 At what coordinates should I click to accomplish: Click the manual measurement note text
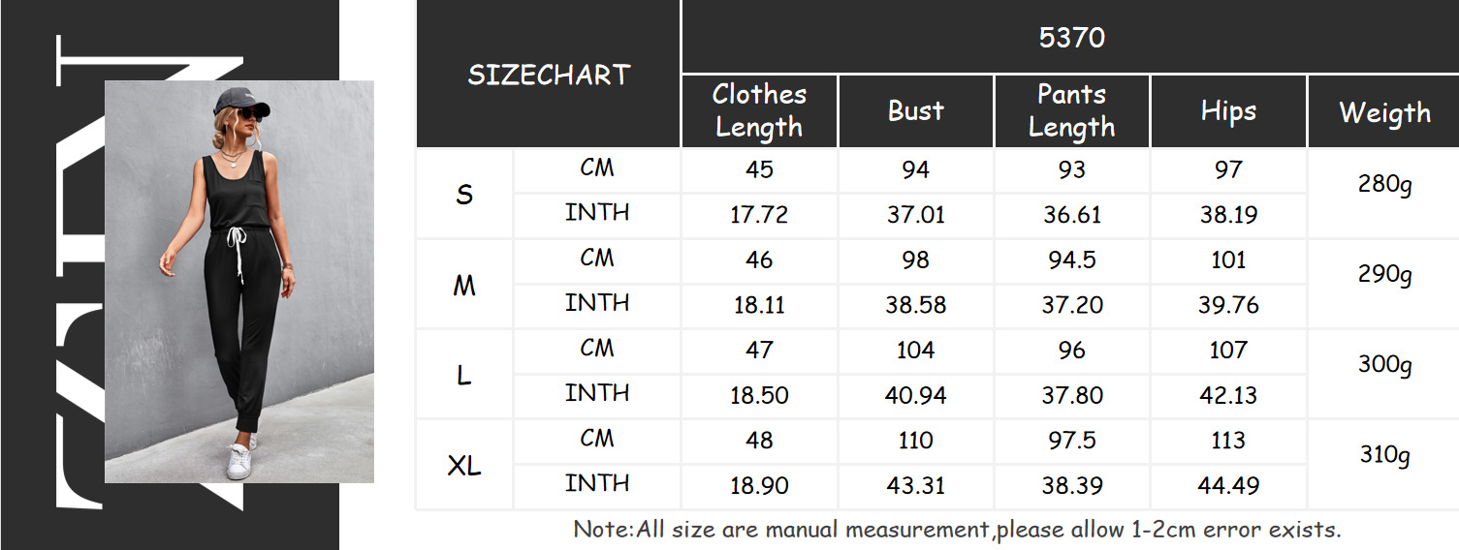coord(957,530)
